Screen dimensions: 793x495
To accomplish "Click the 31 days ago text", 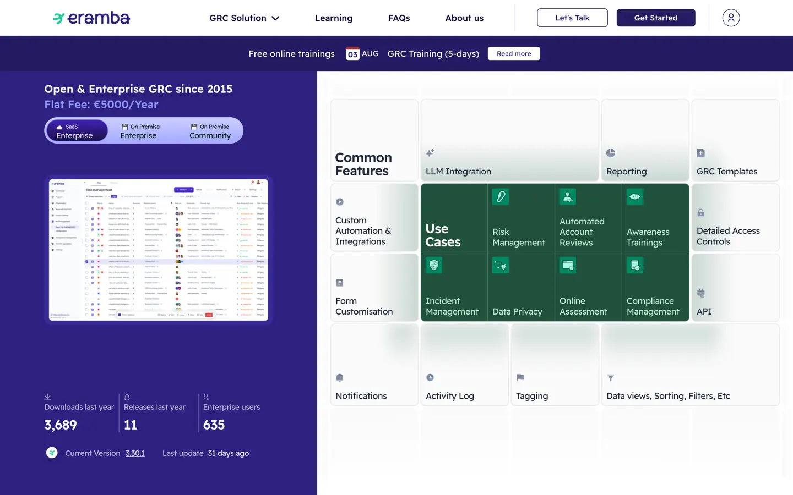I will click(x=229, y=453).
